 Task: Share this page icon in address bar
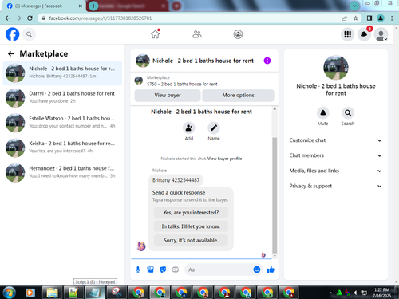coord(345,18)
